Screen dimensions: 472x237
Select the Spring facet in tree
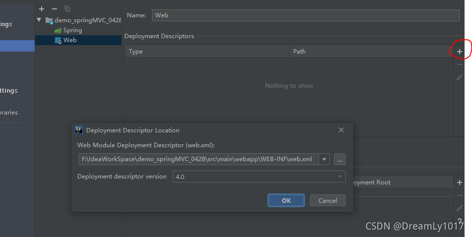[72, 30]
